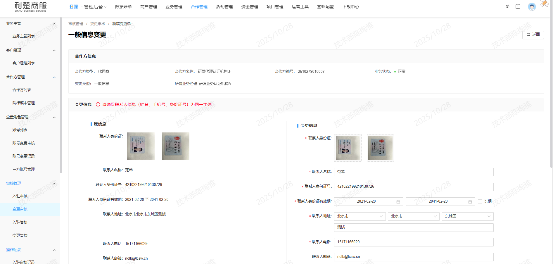Image resolution: width=553 pixels, height=264 pixels.
Task: Click the 利楚商服 logo
Action: click(x=30, y=7)
